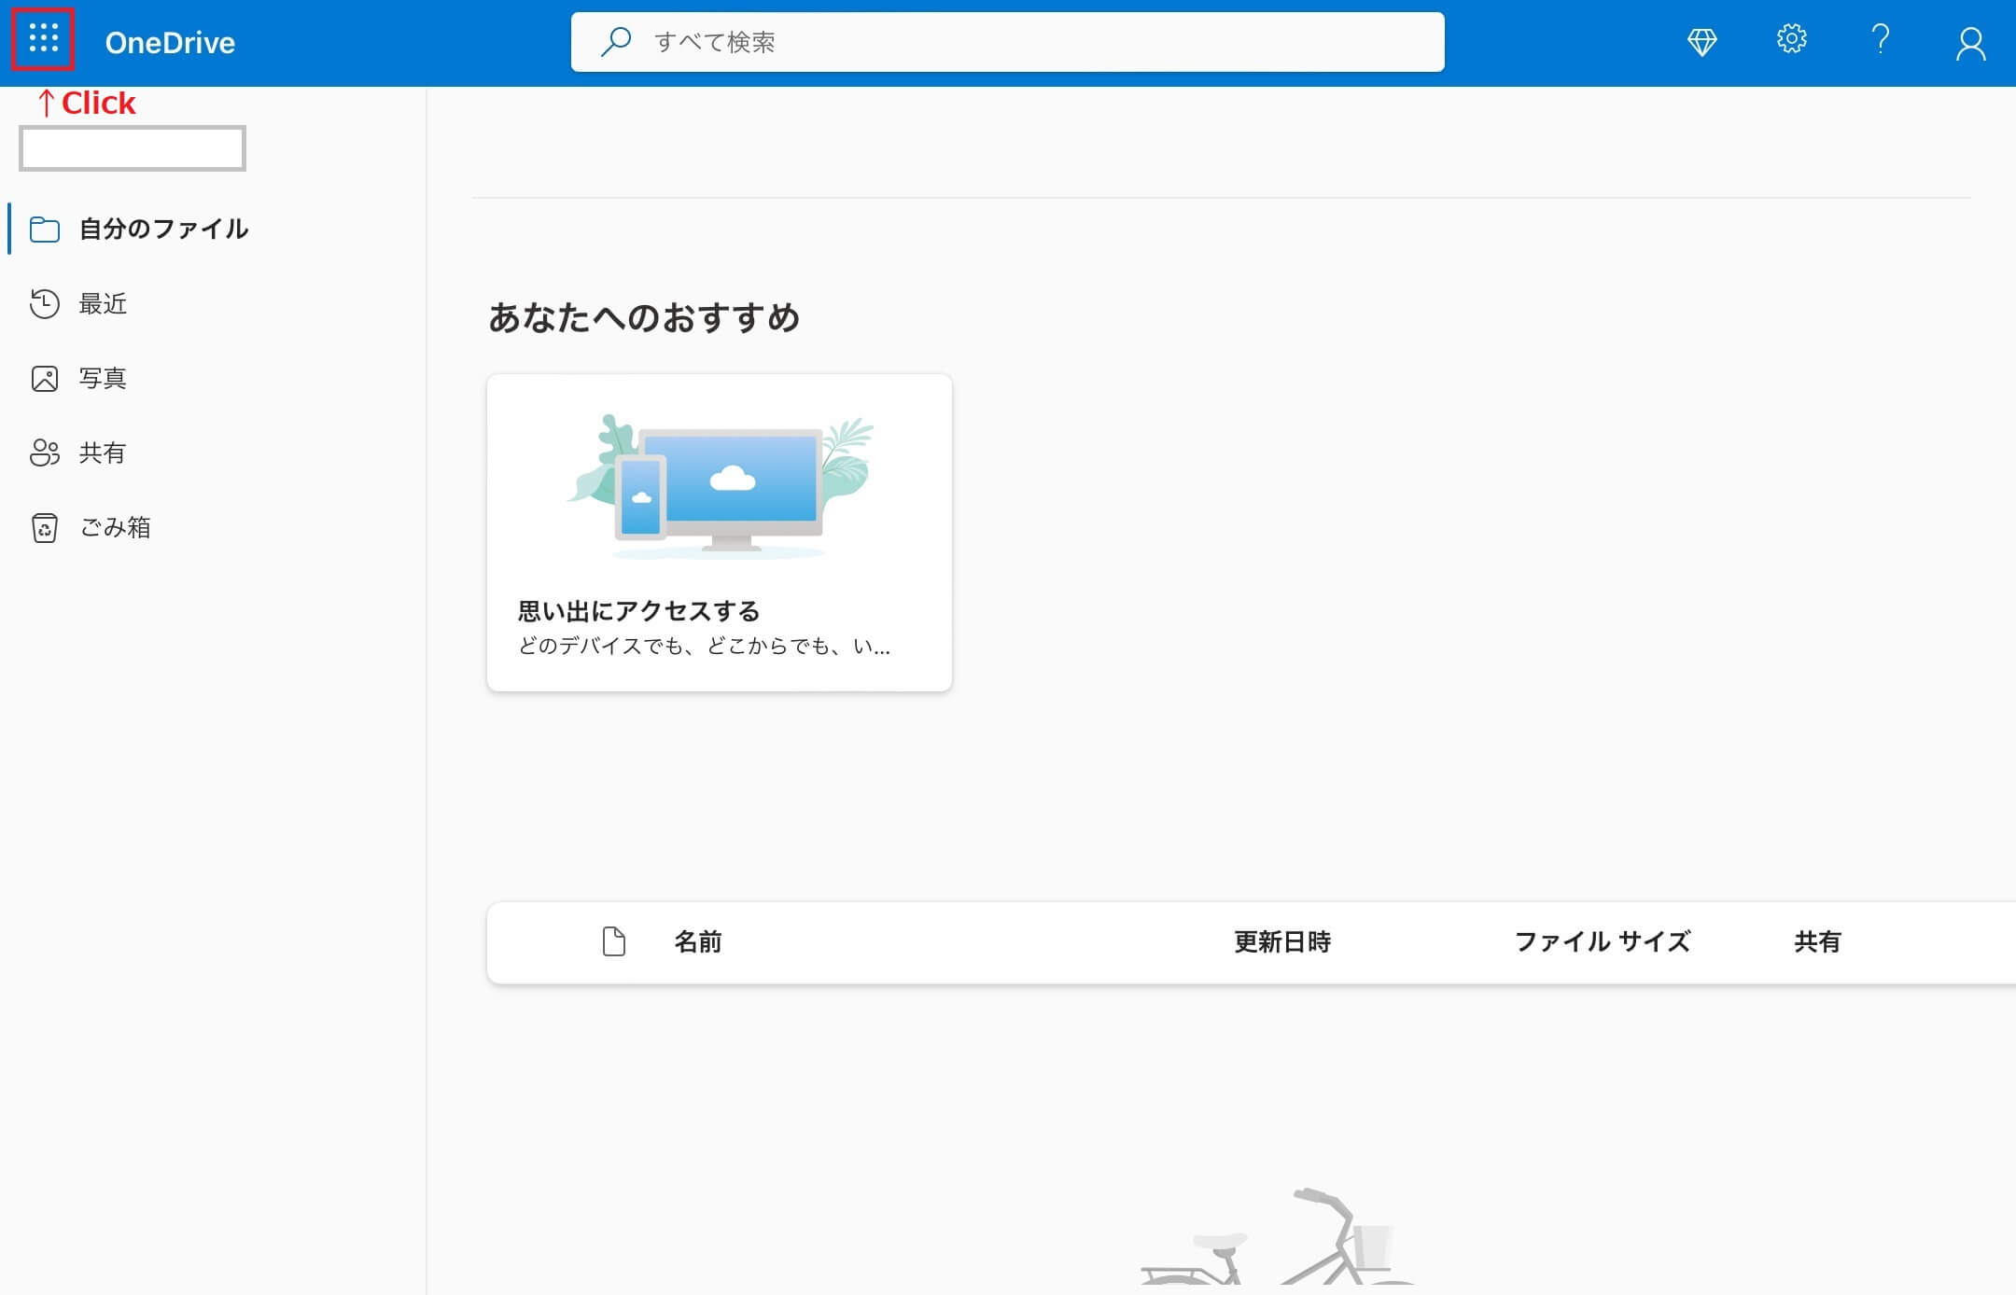The height and width of the screenshot is (1295, 2016).
Task: Click the picture icon beside 写真
Action: coord(44,379)
